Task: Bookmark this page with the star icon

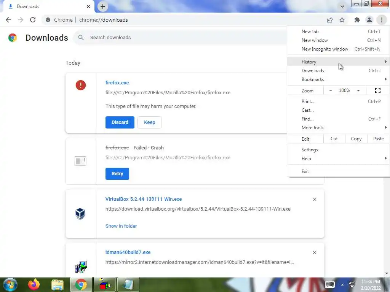Action: (342, 20)
